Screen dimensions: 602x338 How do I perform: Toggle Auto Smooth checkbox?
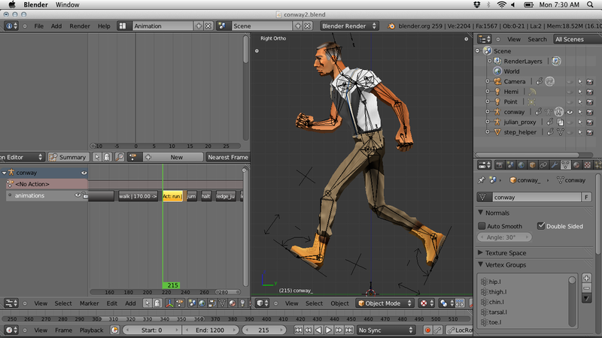pyautogui.click(x=482, y=226)
